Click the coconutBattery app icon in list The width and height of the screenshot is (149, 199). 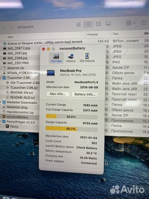4,116
